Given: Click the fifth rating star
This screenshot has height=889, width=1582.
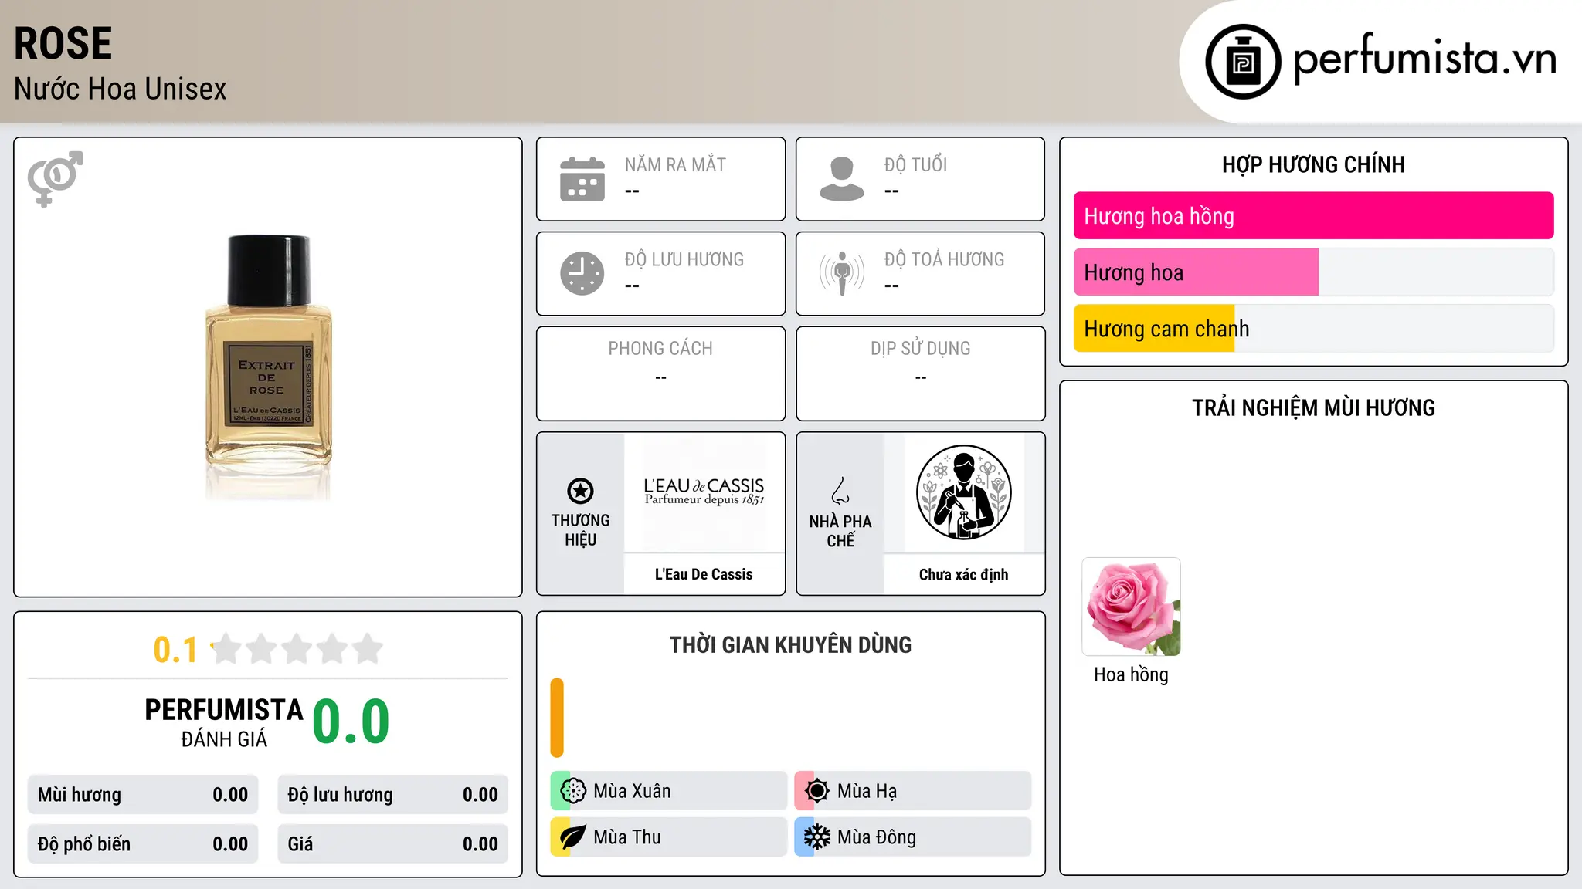Looking at the screenshot, I should coord(368,649).
